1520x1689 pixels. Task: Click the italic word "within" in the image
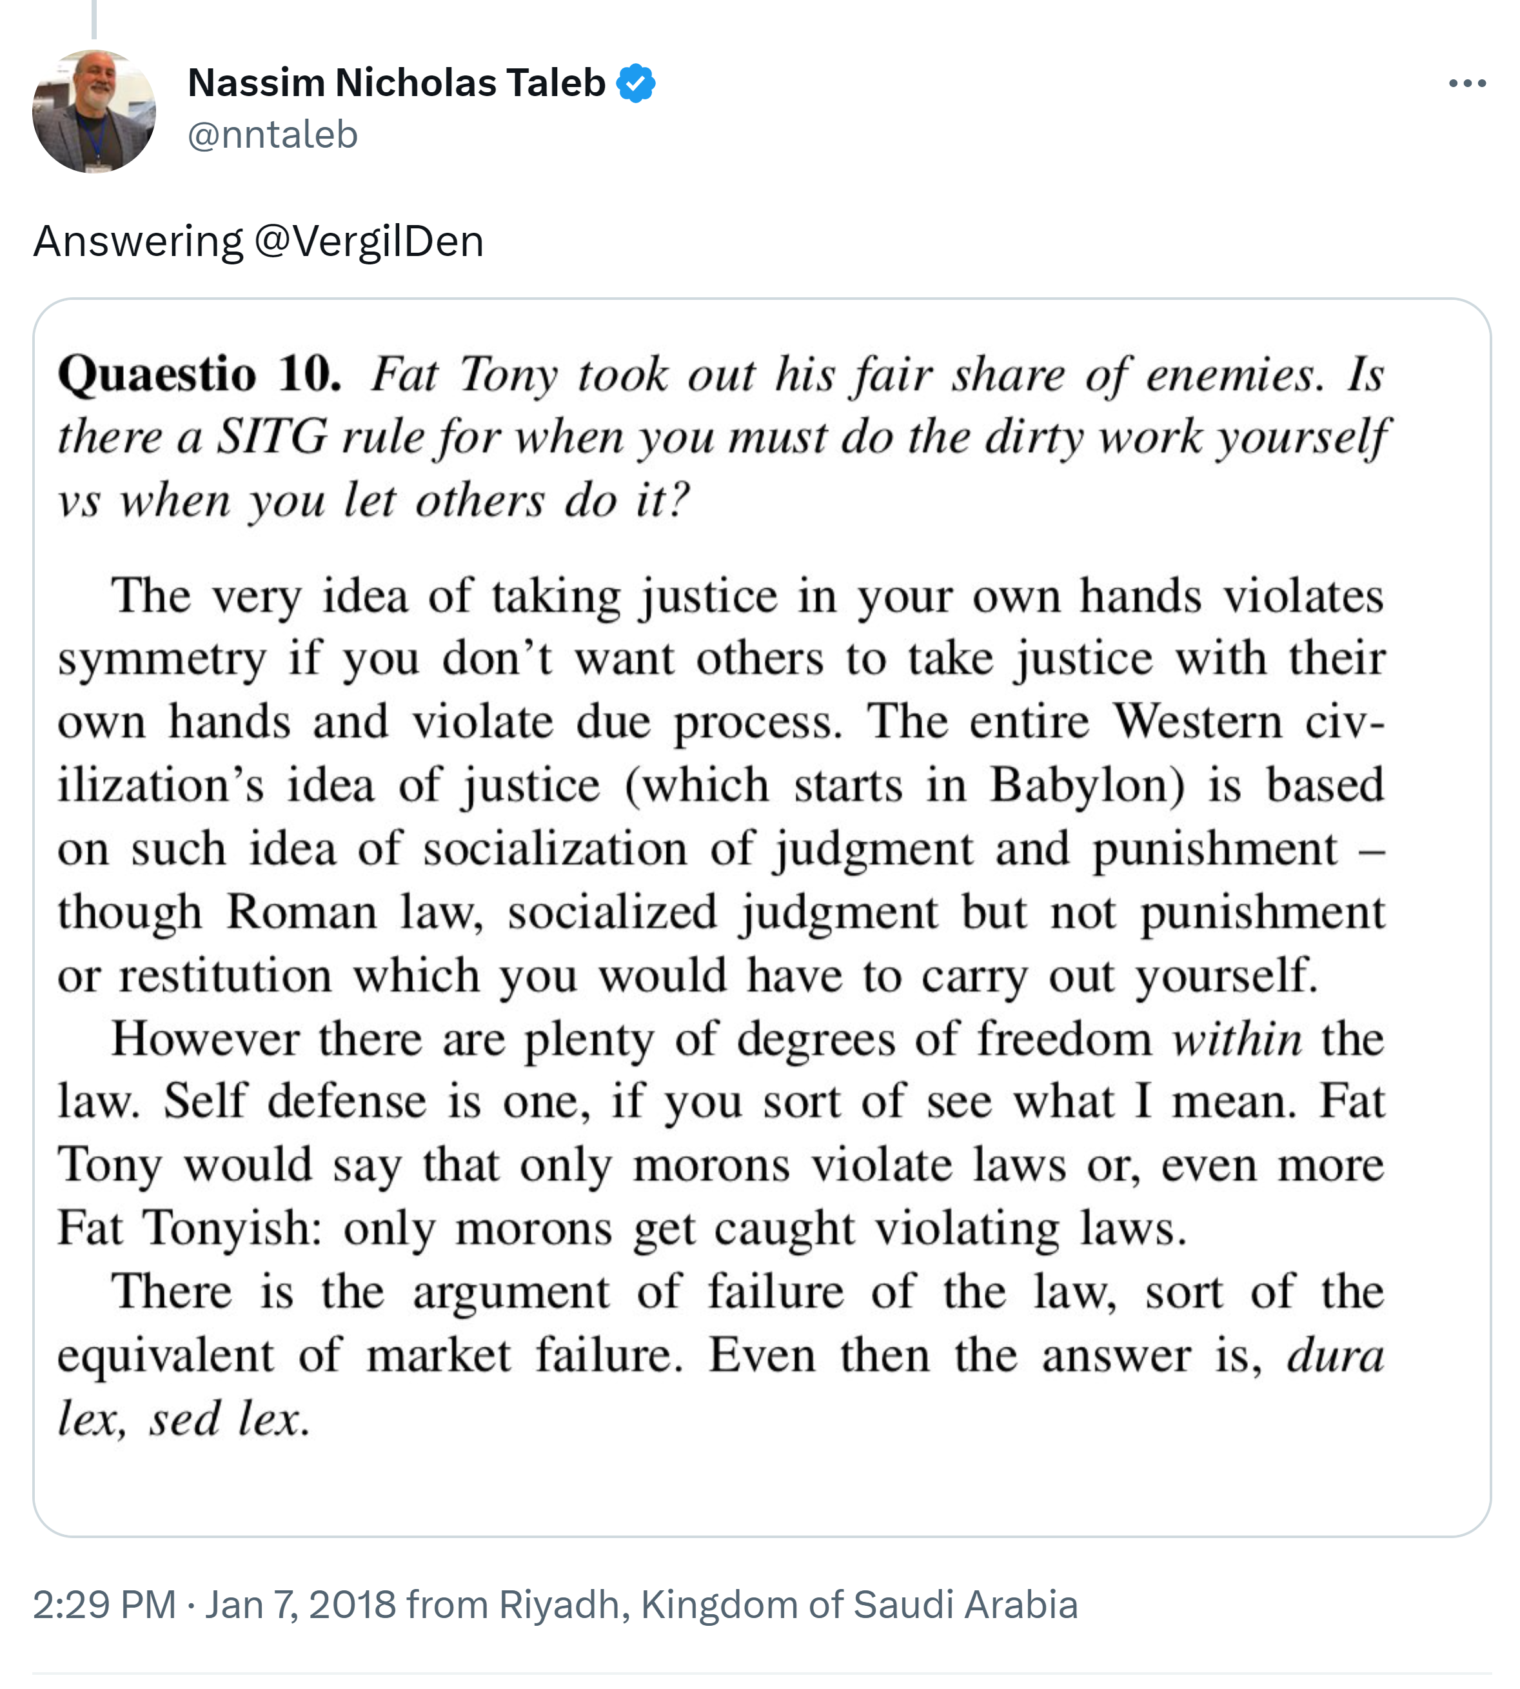(x=1236, y=1040)
